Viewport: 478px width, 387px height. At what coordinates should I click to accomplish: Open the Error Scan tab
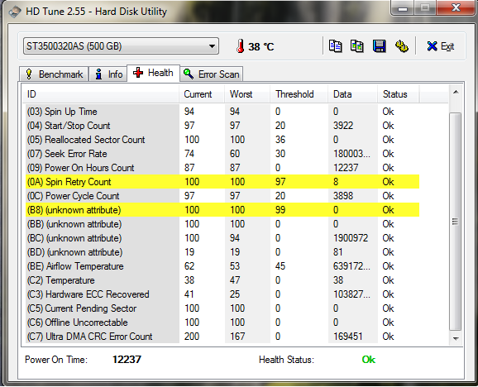(211, 74)
